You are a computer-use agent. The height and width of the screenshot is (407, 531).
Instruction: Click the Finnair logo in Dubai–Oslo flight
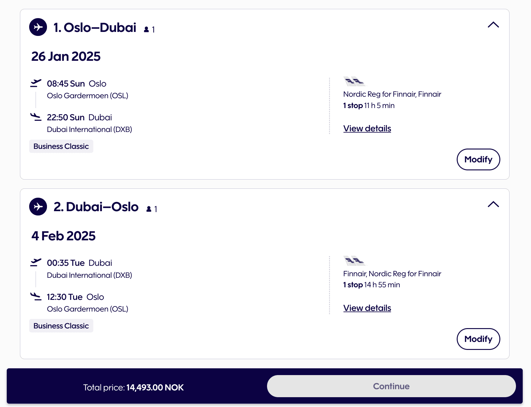pos(355,261)
